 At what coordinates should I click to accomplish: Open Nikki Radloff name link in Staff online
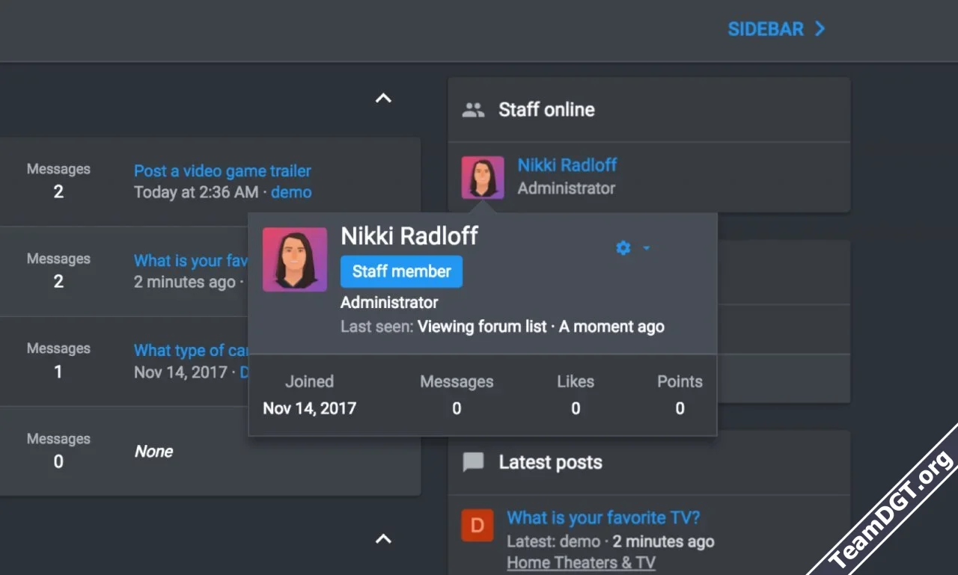(x=567, y=165)
